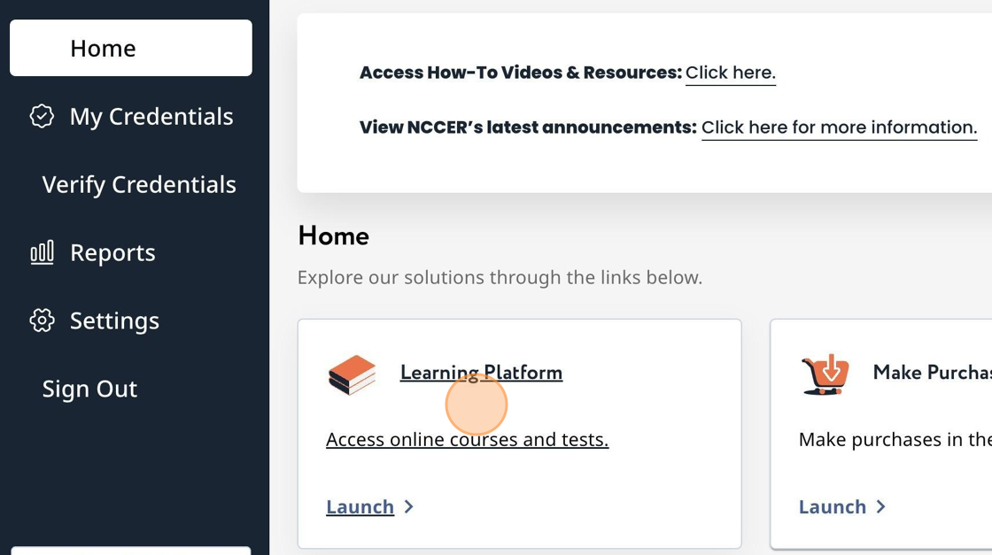Launch the Make Purchases card

832,506
